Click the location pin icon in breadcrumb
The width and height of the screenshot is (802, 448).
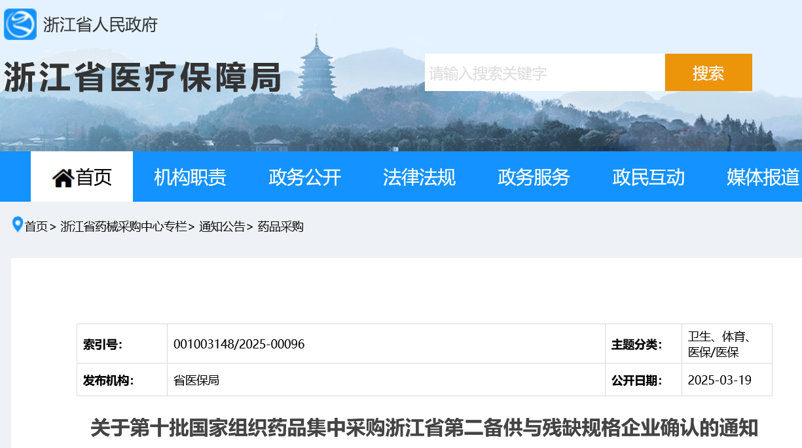[x=18, y=225]
